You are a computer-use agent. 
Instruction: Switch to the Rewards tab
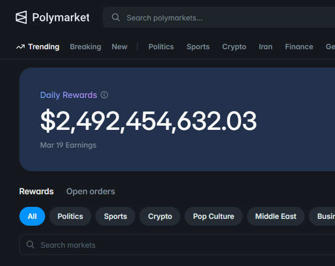tap(36, 191)
